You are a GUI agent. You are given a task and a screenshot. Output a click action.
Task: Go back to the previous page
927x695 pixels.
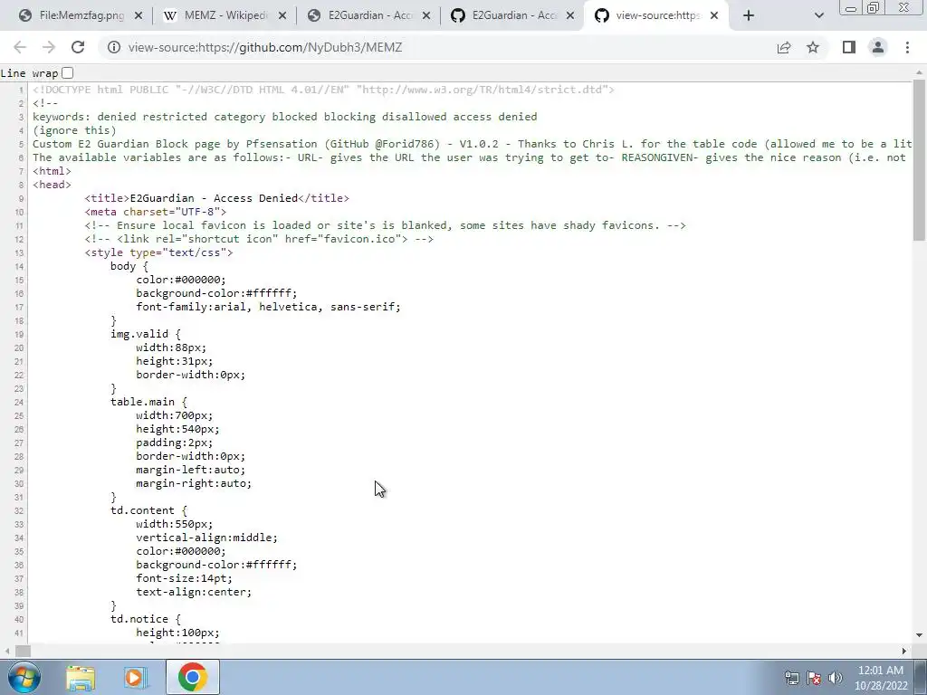20,47
